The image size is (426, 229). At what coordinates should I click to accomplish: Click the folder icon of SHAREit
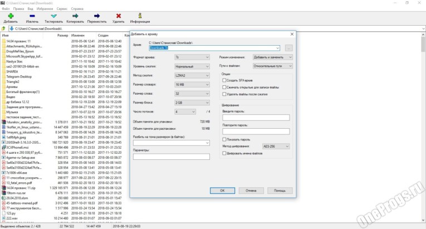pyautogui.click(x=4, y=71)
